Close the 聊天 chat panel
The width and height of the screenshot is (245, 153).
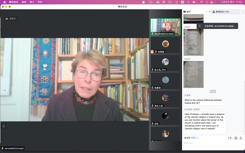point(210,12)
